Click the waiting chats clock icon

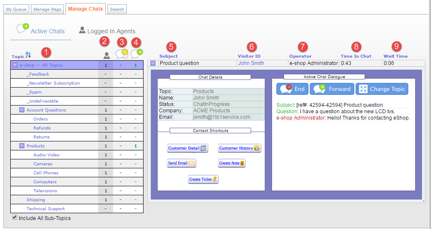coord(122,54)
